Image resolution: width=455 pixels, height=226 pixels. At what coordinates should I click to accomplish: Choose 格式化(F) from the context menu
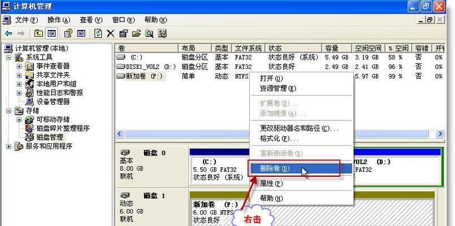(301, 138)
